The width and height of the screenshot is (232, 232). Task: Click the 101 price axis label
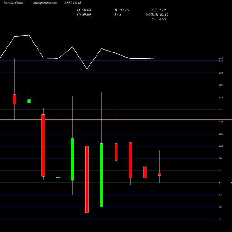tap(221, 146)
